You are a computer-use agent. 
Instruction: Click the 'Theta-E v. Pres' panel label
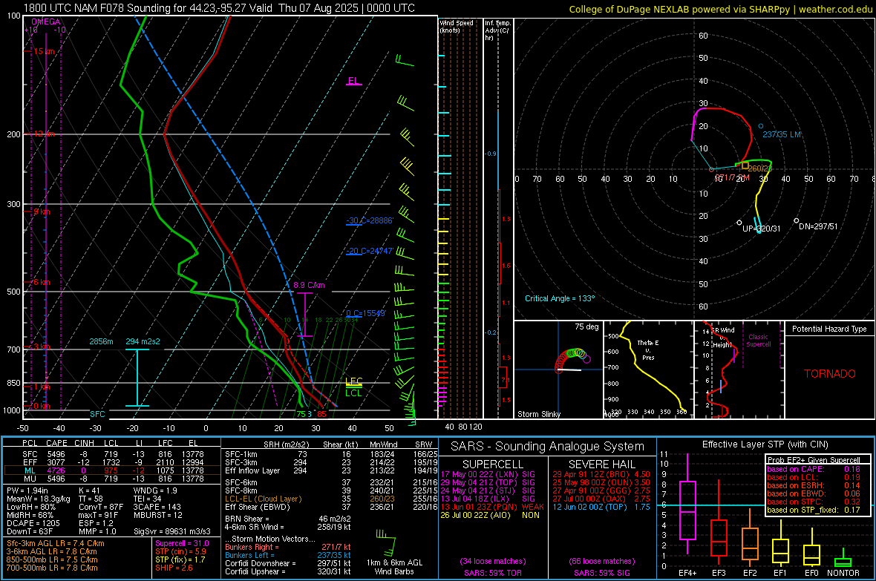point(648,349)
